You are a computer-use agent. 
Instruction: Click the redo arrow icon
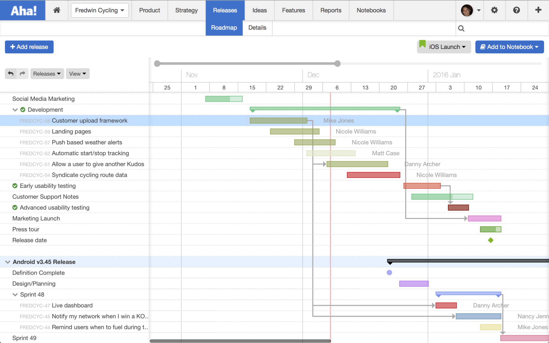[23, 73]
